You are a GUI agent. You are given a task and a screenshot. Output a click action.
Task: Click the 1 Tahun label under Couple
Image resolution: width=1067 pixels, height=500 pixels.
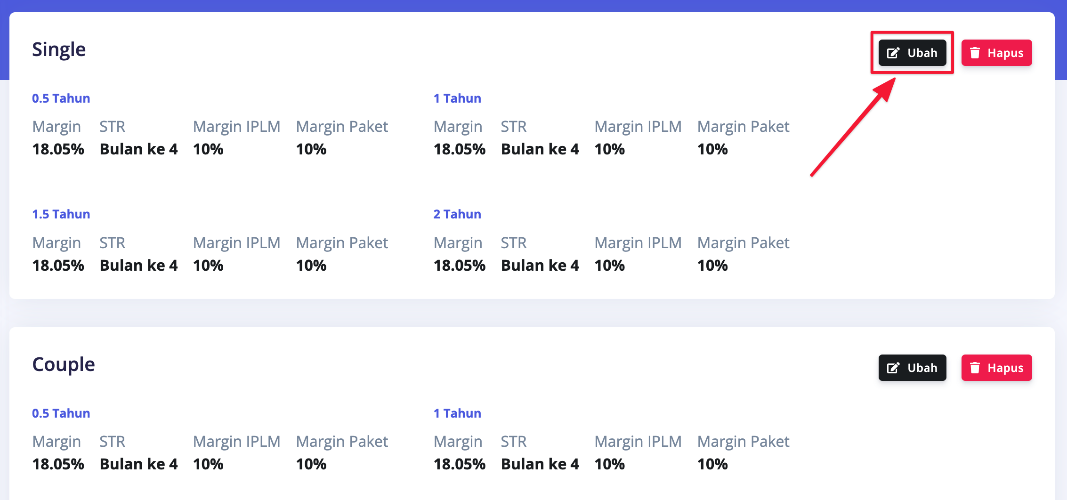(x=457, y=413)
